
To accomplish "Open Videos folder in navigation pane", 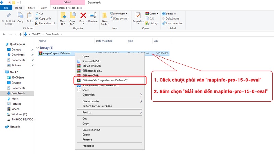I will 13,109.
